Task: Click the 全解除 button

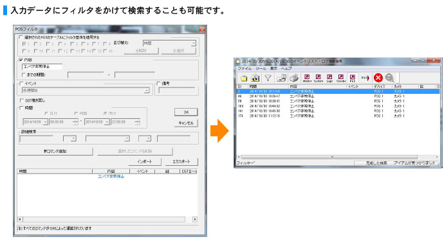Action: coord(141,51)
